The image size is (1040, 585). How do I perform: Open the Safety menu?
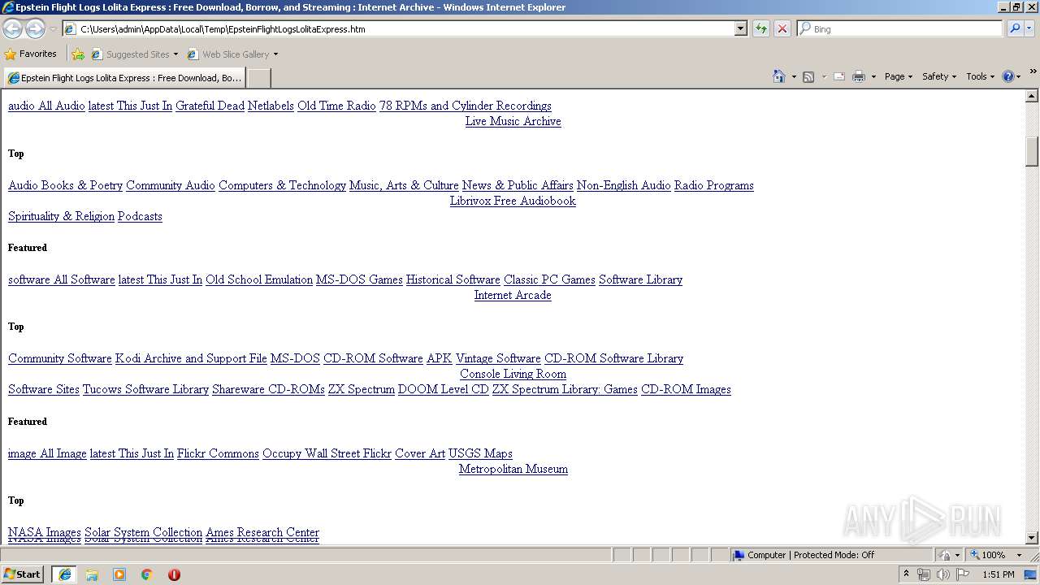coord(940,76)
